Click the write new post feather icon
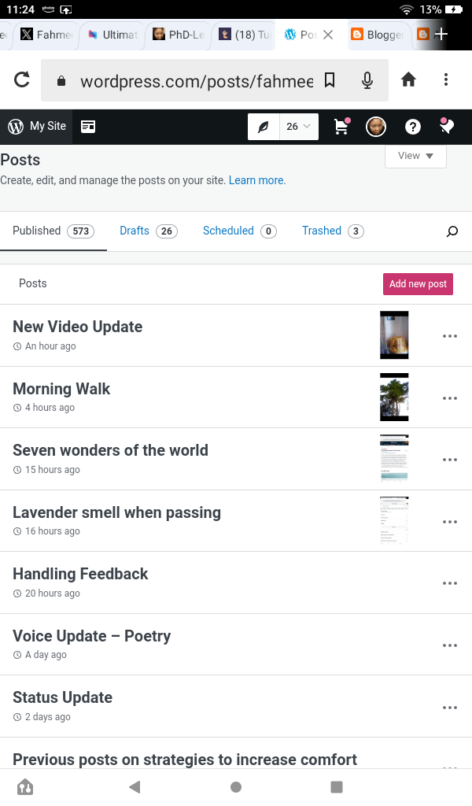 [x=264, y=127]
